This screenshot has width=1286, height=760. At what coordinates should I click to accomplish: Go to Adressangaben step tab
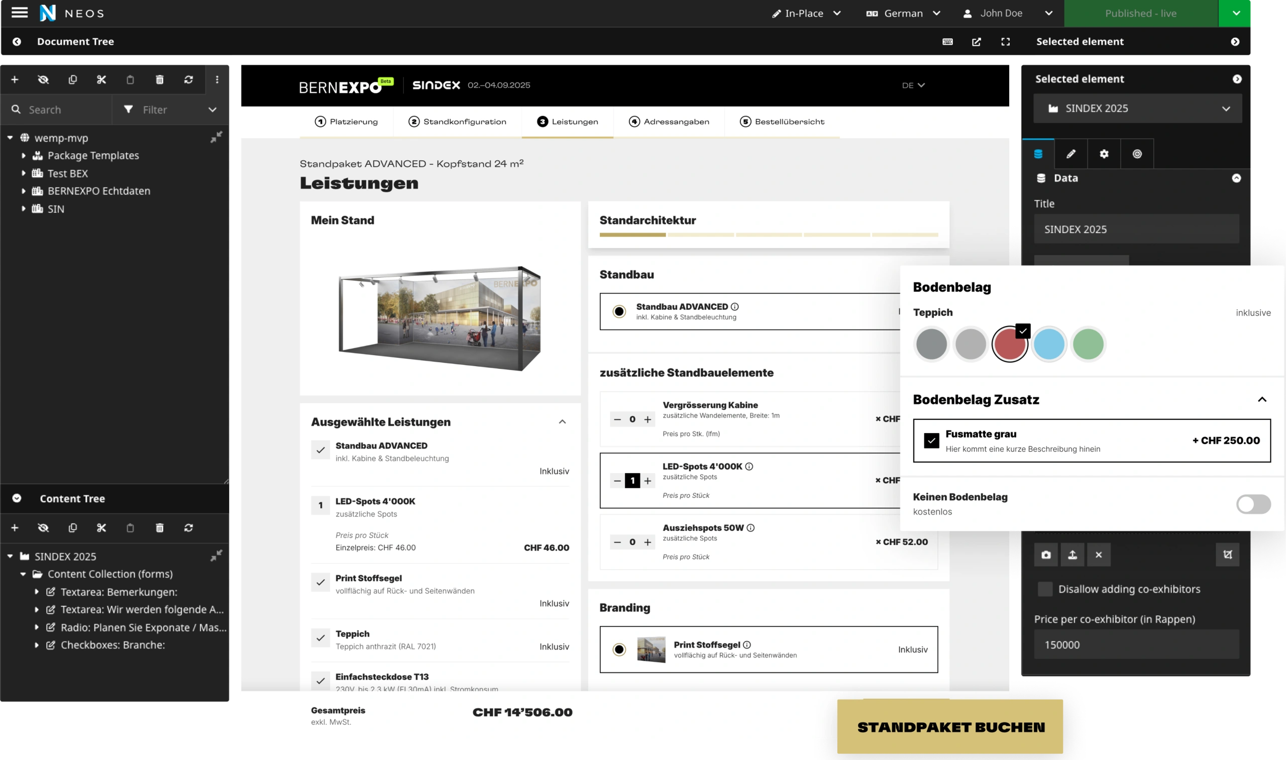[x=669, y=122]
